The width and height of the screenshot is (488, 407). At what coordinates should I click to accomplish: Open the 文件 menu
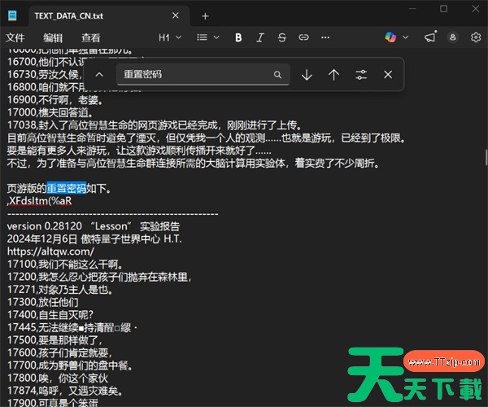15,37
